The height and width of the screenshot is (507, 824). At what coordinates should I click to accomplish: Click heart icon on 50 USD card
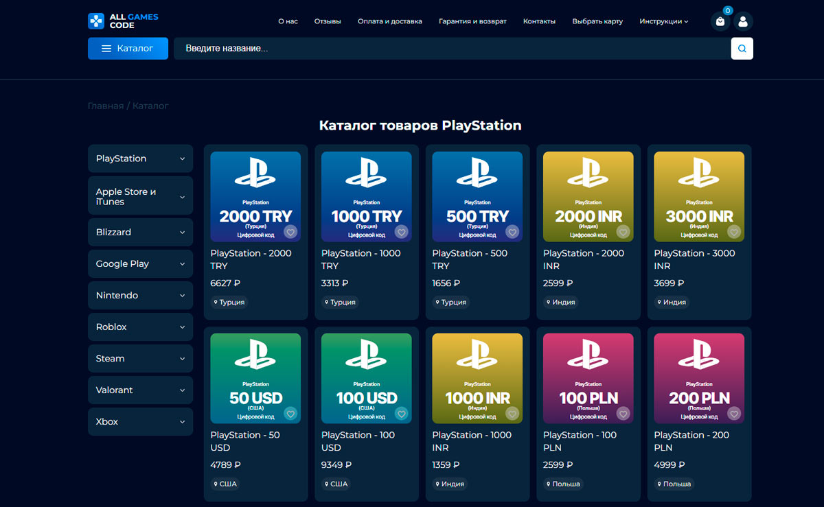tap(290, 414)
